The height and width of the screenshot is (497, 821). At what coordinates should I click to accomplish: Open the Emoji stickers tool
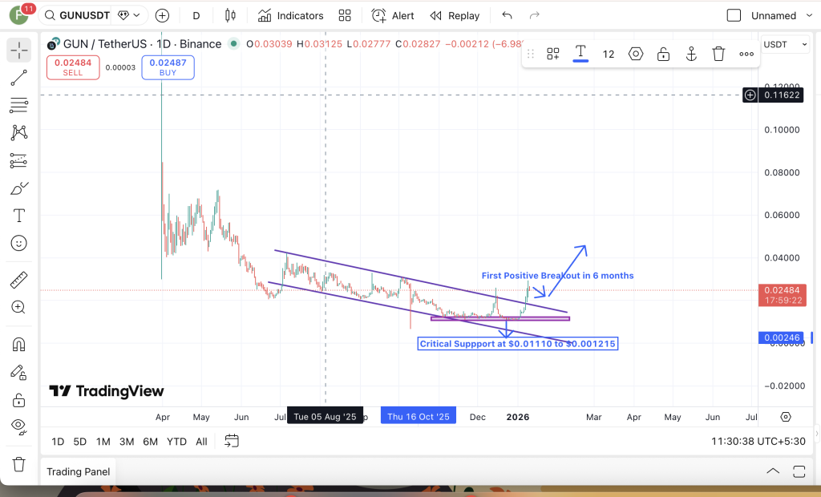click(x=18, y=243)
